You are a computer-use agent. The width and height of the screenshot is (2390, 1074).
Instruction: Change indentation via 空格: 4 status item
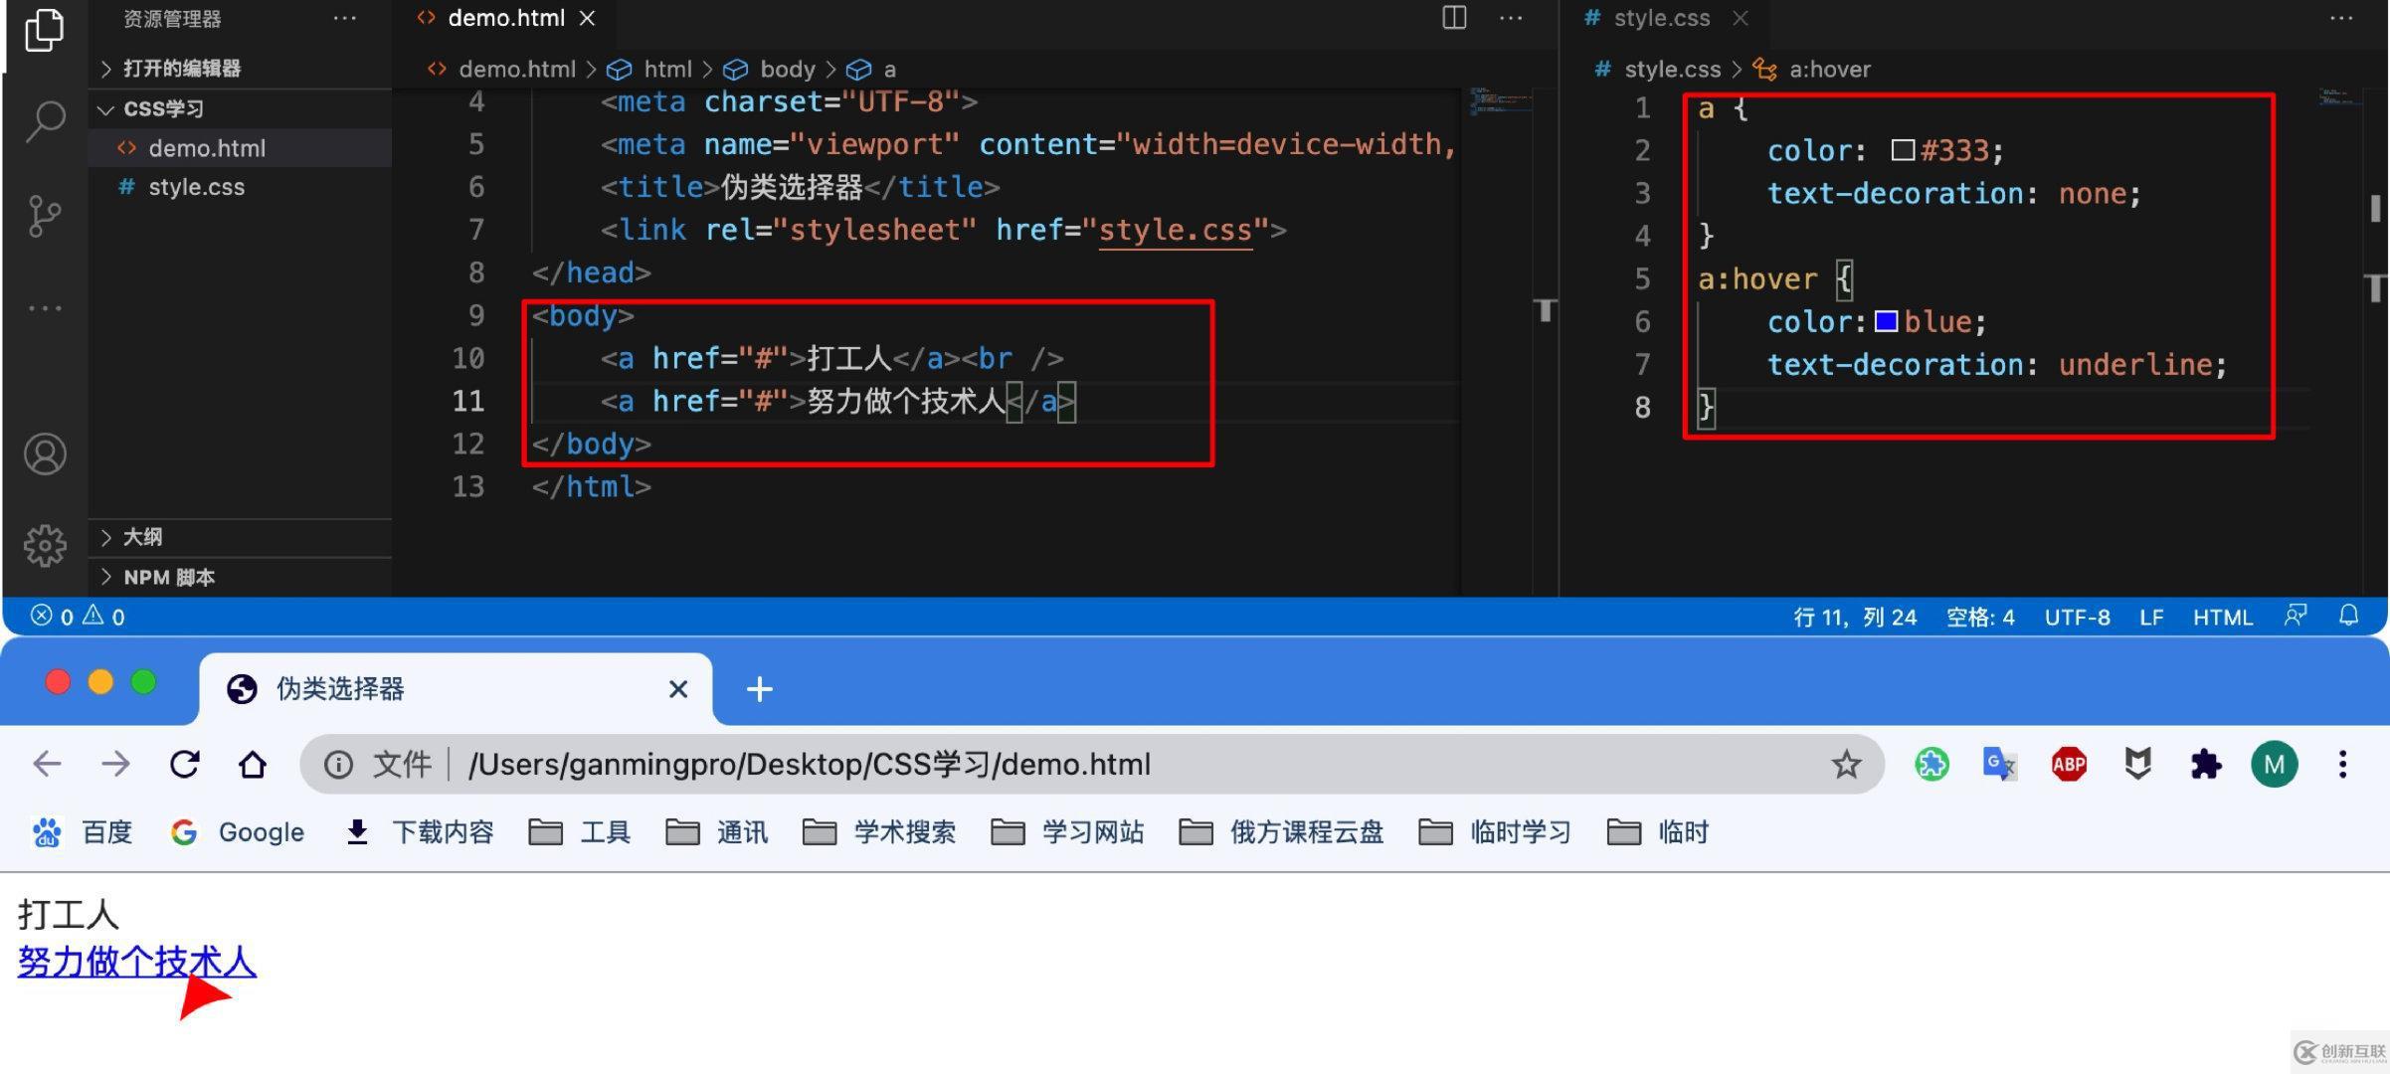pos(1980,617)
